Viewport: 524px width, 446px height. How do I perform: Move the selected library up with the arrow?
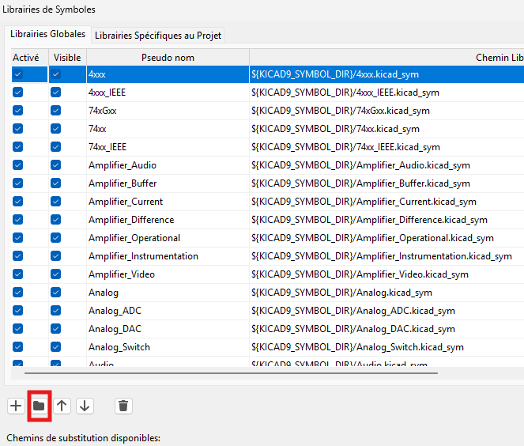tap(62, 406)
